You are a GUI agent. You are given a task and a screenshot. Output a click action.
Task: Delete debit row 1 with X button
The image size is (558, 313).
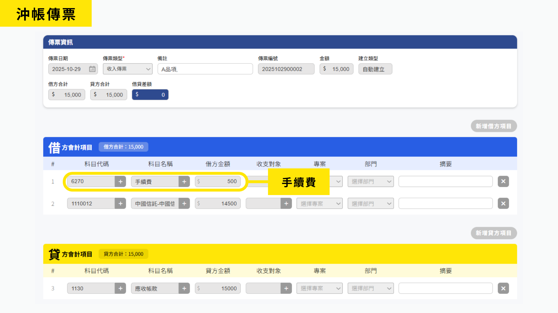click(x=503, y=181)
